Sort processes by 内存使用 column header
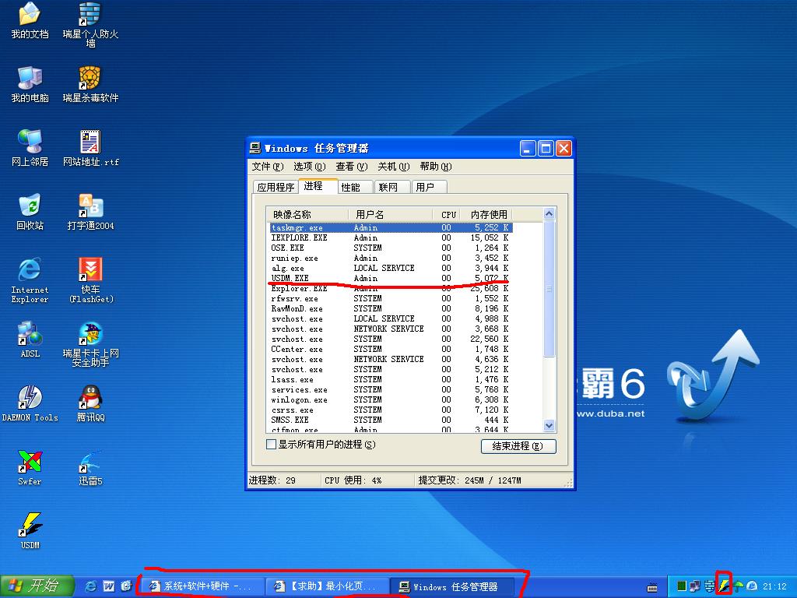Screen dimensions: 797x598 (488, 214)
